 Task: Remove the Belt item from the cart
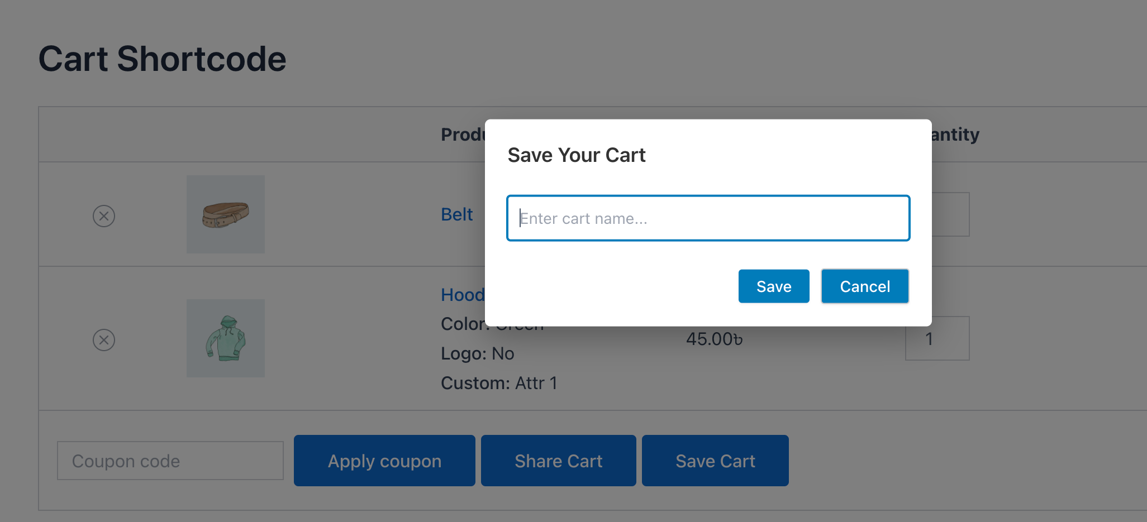(103, 216)
